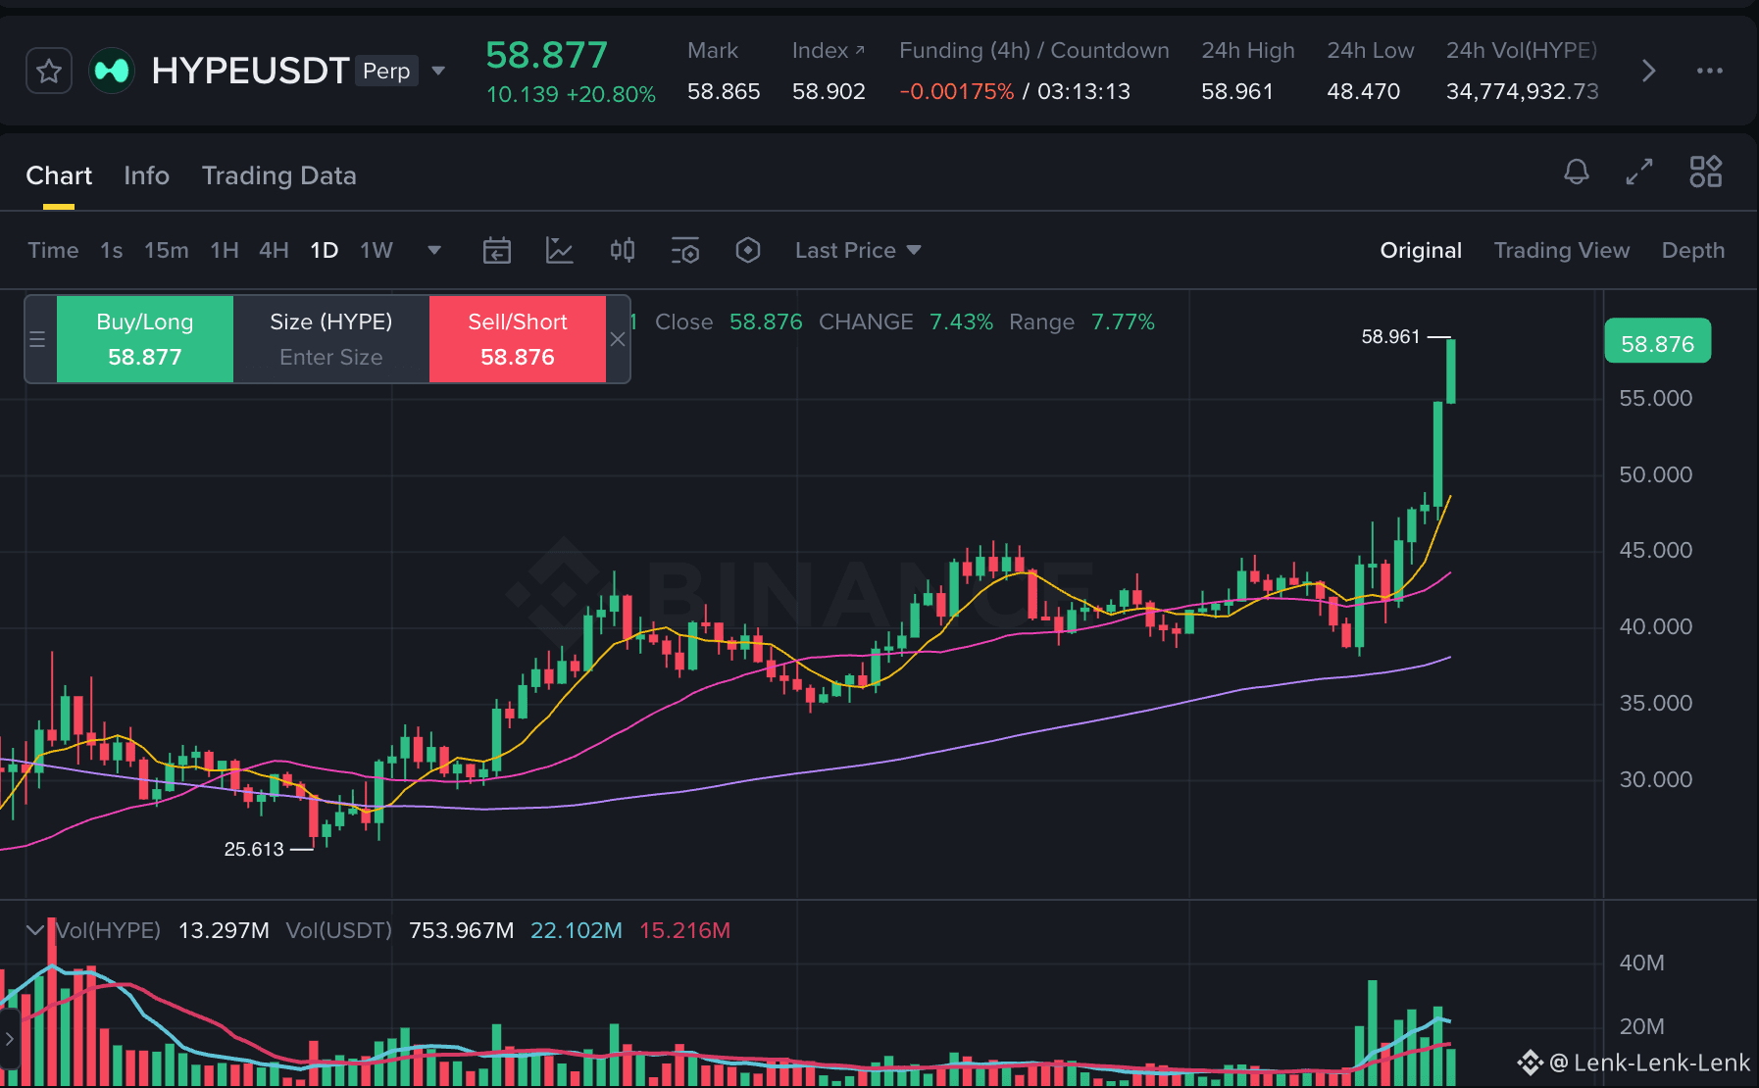The height and width of the screenshot is (1088, 1759).
Task: Open the Info tab
Action: [x=146, y=175]
